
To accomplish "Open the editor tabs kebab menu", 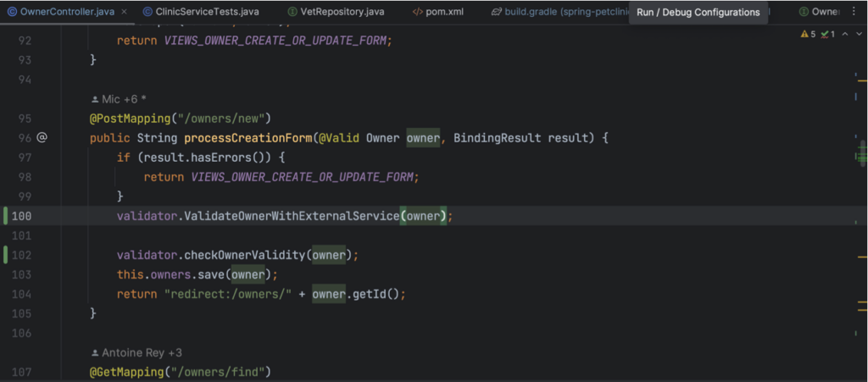I will [853, 12].
